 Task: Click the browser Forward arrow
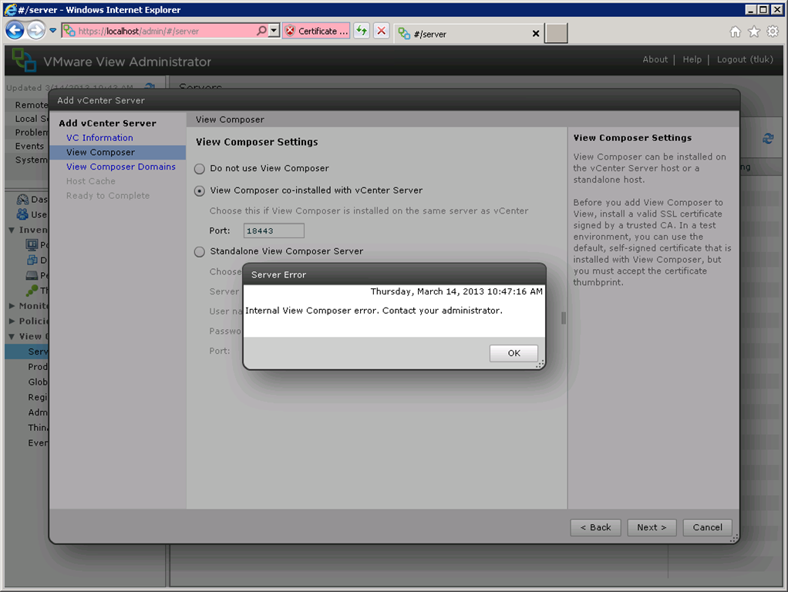35,31
